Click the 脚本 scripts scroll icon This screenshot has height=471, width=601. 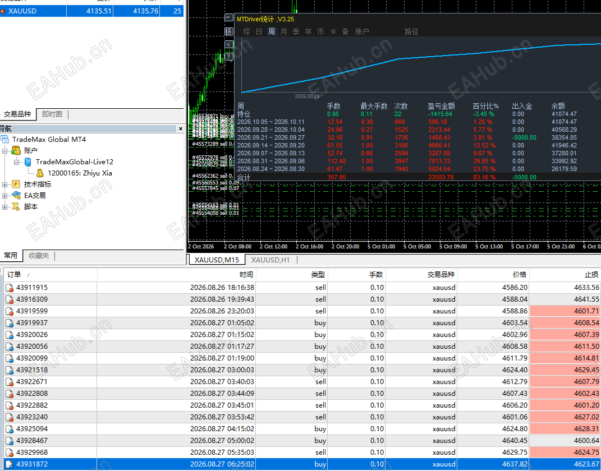[x=16, y=207]
